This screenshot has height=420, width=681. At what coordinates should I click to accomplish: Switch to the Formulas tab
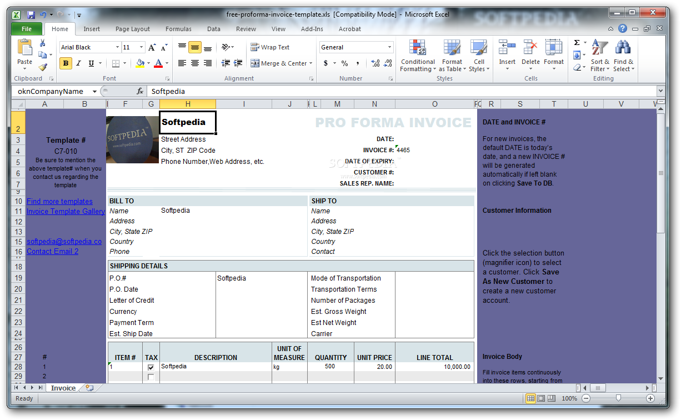point(178,29)
